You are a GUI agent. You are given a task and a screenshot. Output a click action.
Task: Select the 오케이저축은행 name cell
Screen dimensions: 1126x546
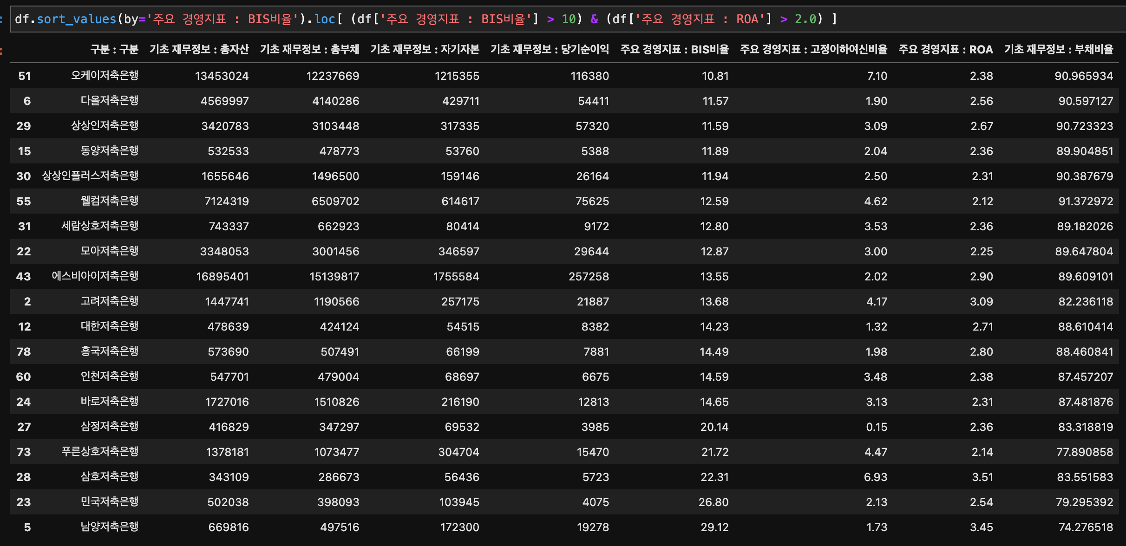(x=105, y=75)
